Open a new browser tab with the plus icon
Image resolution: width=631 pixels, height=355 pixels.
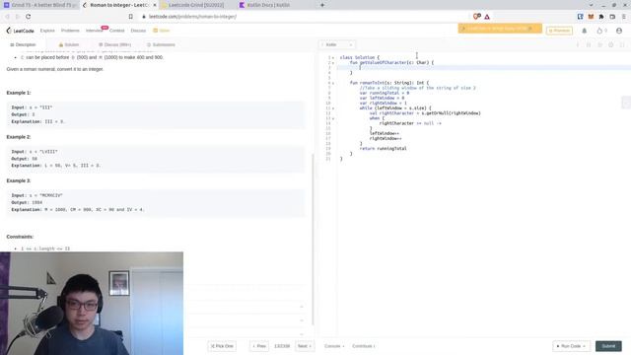coord(322,5)
